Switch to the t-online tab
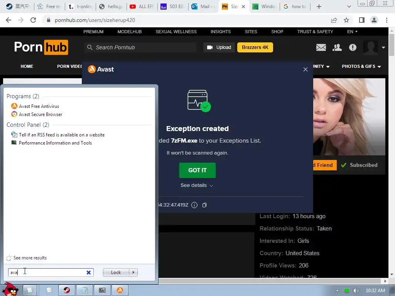The image size is (395, 296). tap(81, 7)
